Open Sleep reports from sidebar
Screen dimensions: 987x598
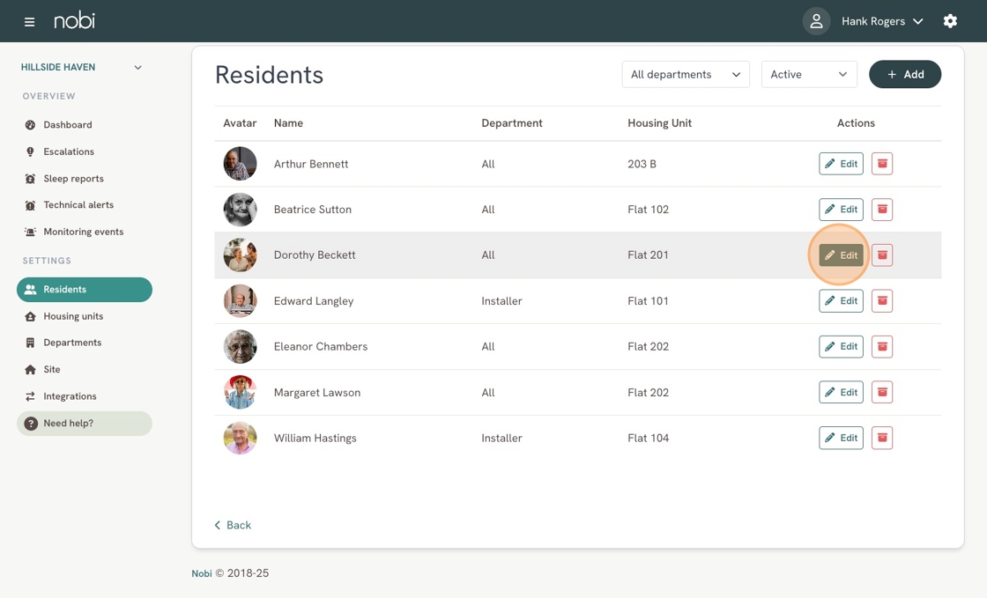tap(73, 179)
